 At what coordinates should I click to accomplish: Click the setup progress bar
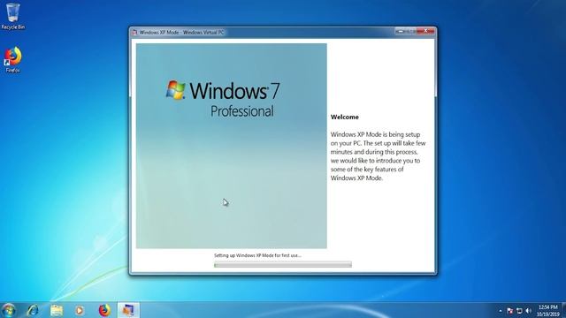[x=283, y=265]
